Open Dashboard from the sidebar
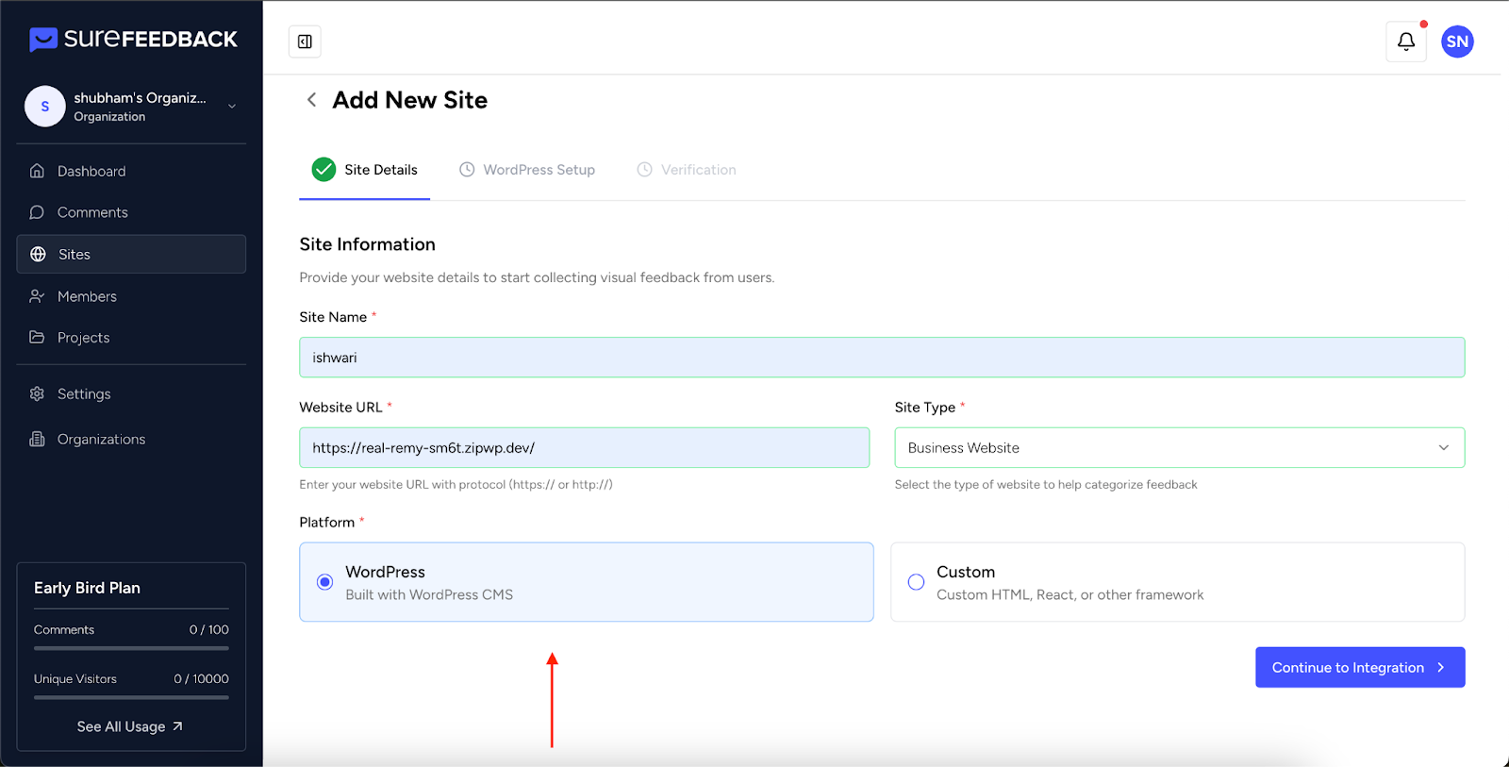1509x767 pixels. pos(91,171)
